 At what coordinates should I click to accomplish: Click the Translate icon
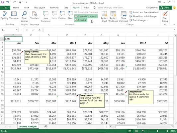click(35, 15)
